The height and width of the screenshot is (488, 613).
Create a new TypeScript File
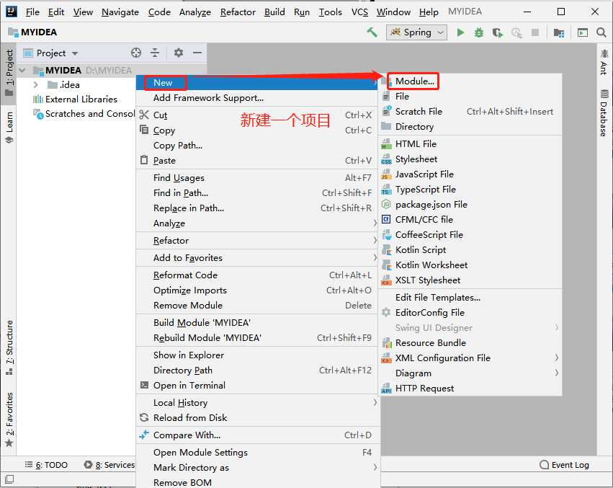click(470, 190)
